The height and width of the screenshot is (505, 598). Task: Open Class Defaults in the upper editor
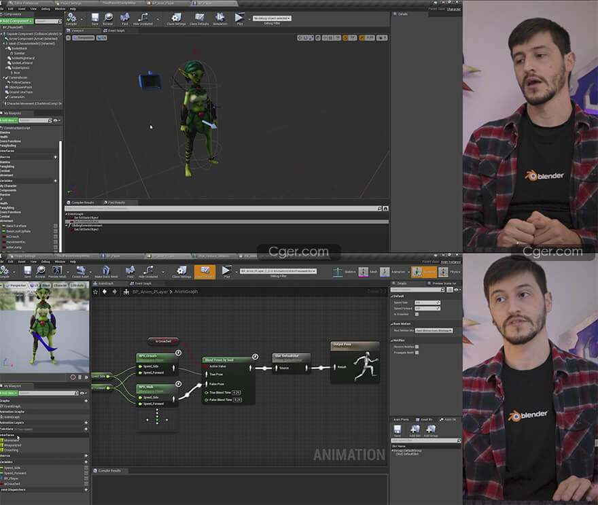199,18
